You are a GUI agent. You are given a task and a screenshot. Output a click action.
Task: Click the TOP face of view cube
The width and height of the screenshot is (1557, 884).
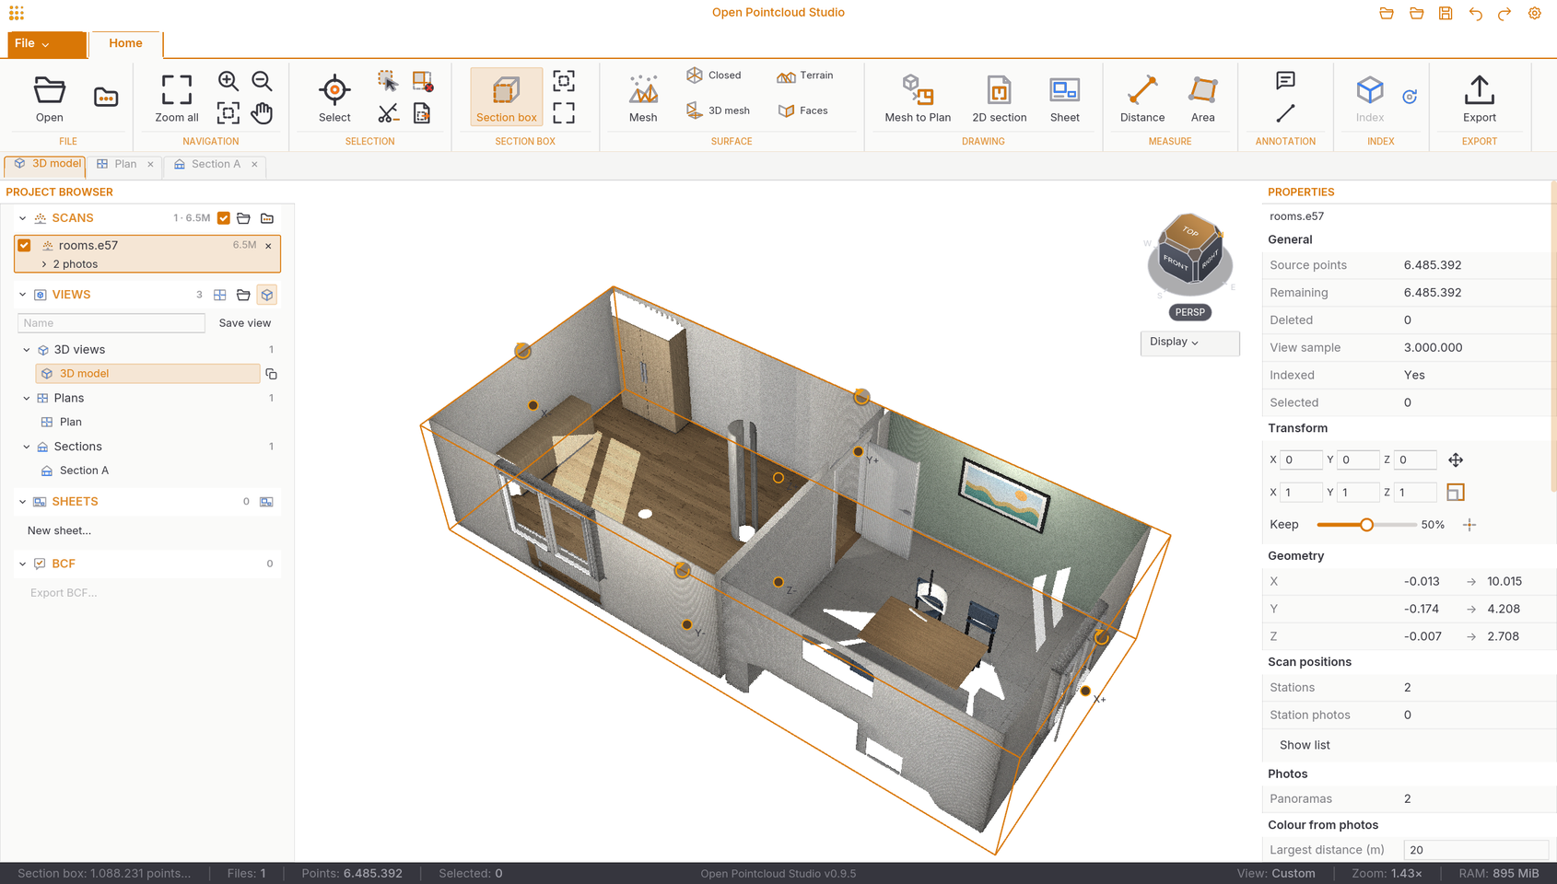(1189, 231)
